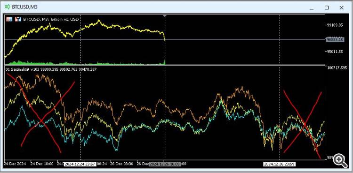This screenshot has width=353, height=173.
Task: Click the magnifier zoom icon
Action: 340,161
